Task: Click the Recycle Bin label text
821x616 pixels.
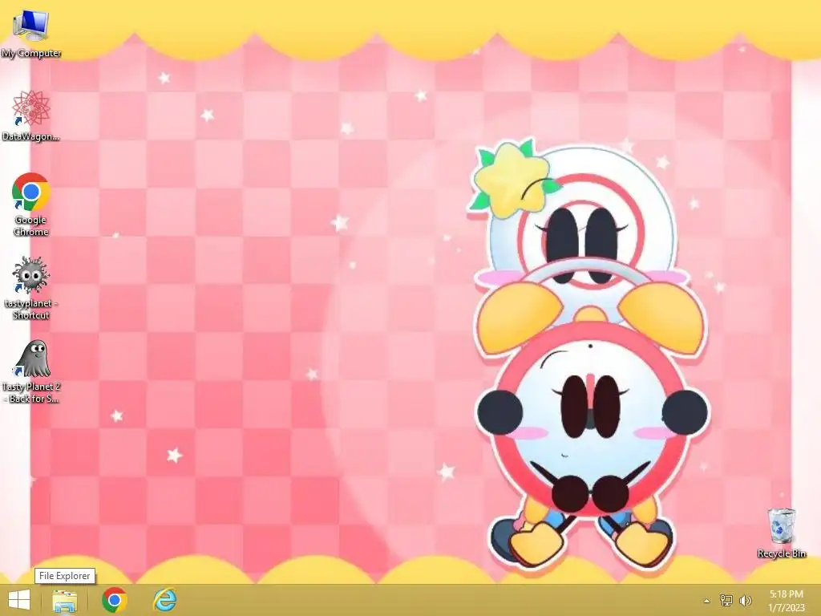Action: 781,553
